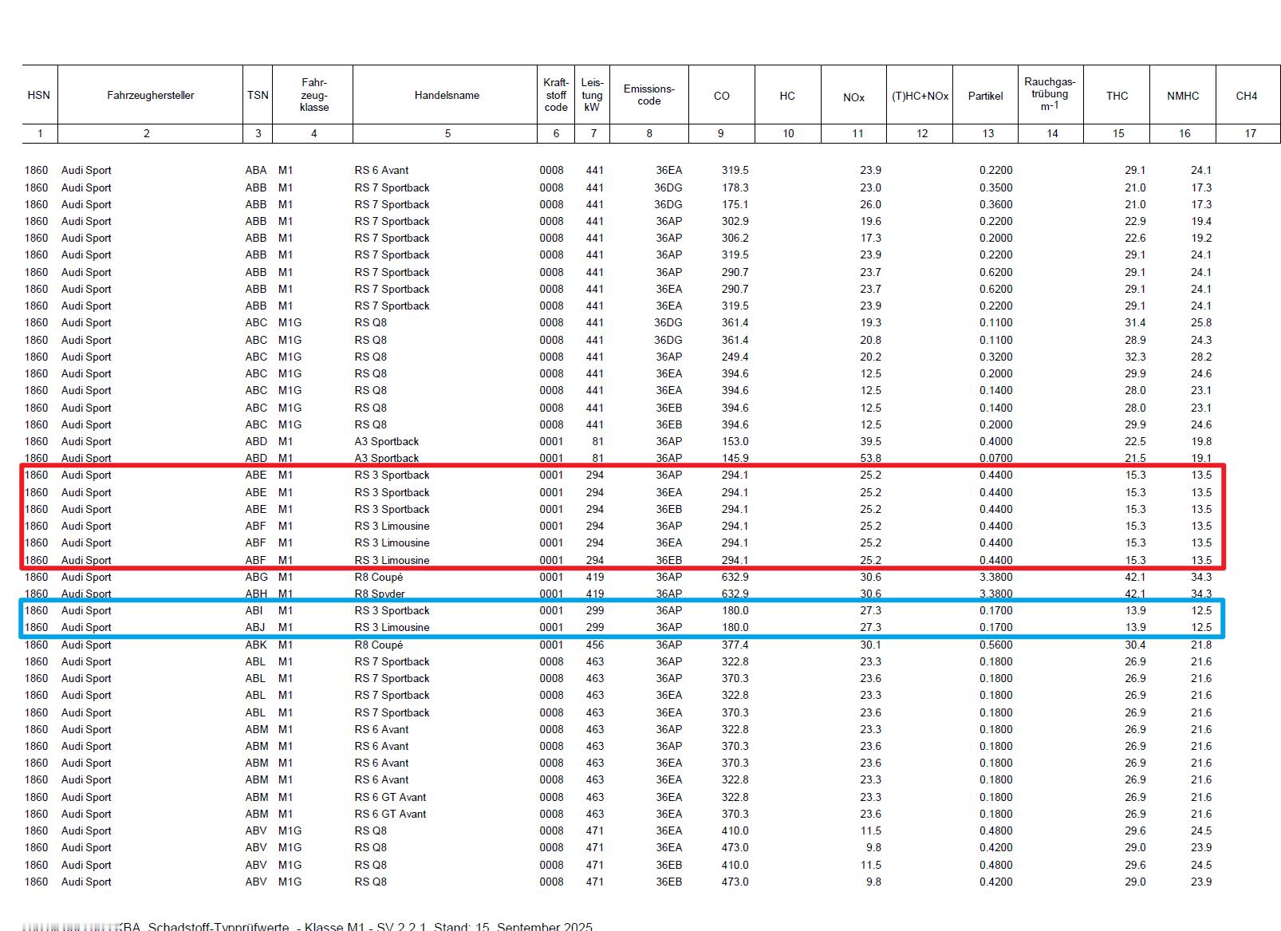Select the Partikel value 0.5600
1281x931 pixels.
click(996, 645)
